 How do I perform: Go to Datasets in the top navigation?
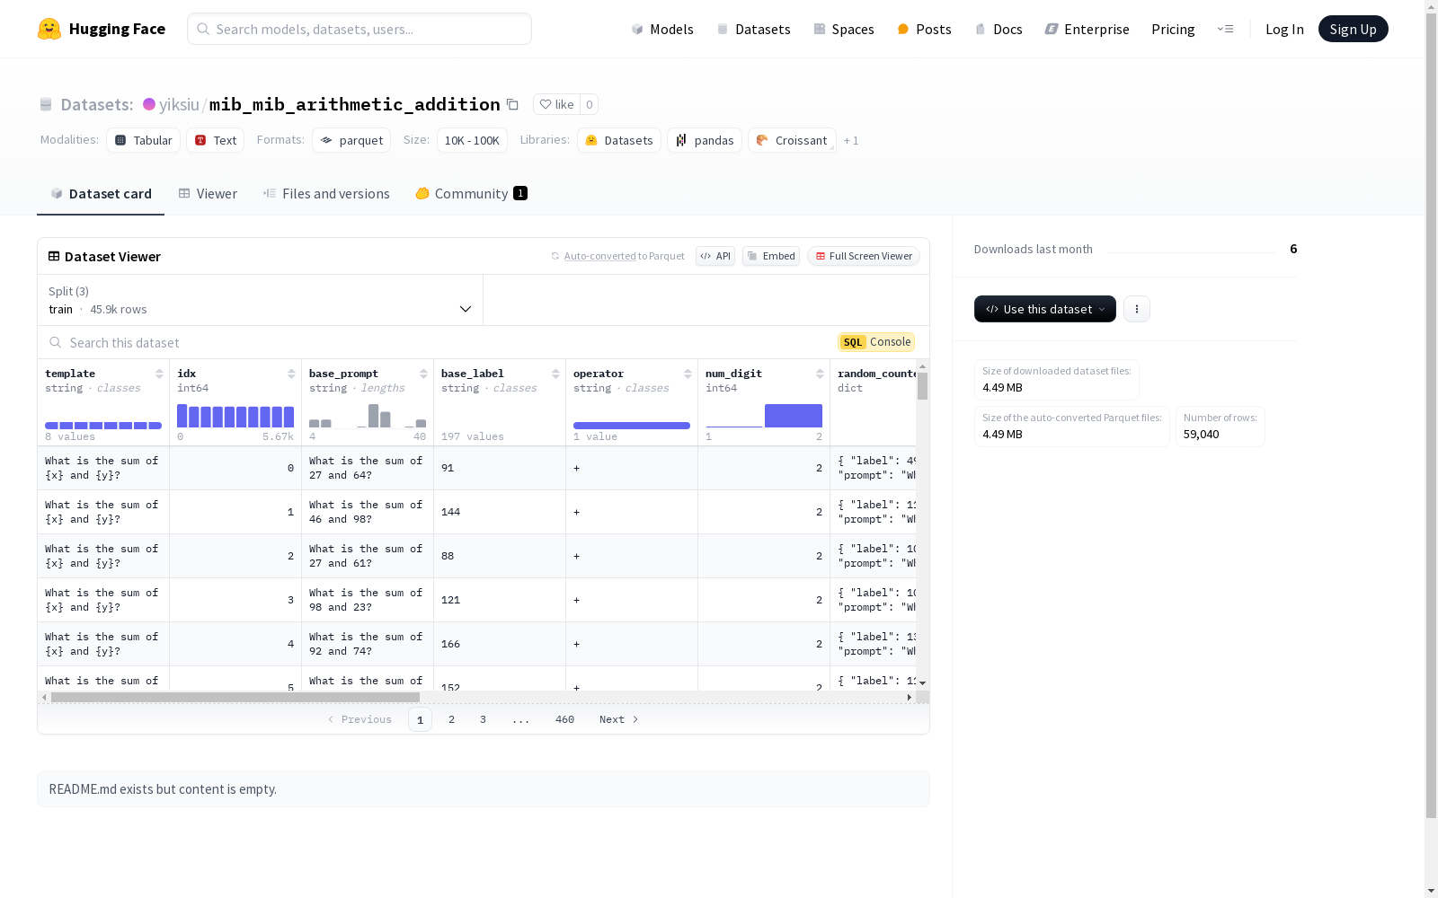tap(753, 29)
